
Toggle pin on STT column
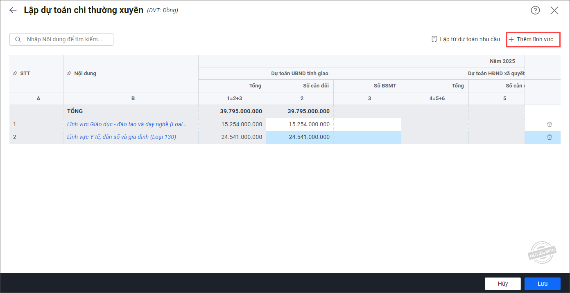point(15,74)
